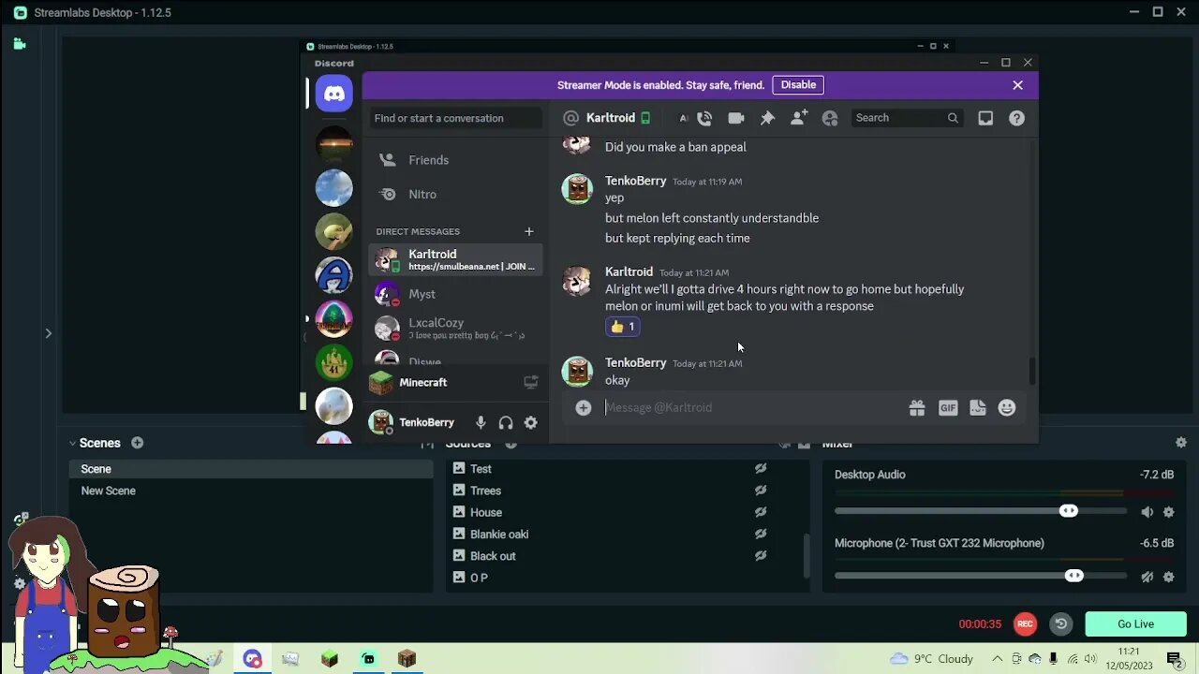This screenshot has width=1199, height=674.
Task: Toggle visibility of the Test source
Action: coord(761,469)
